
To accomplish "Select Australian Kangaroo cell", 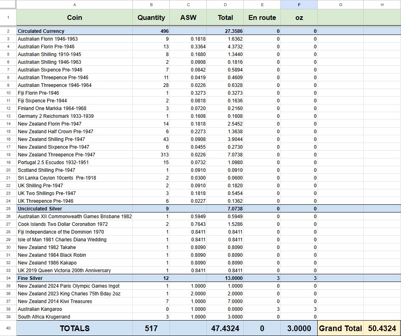I will (x=74, y=309).
